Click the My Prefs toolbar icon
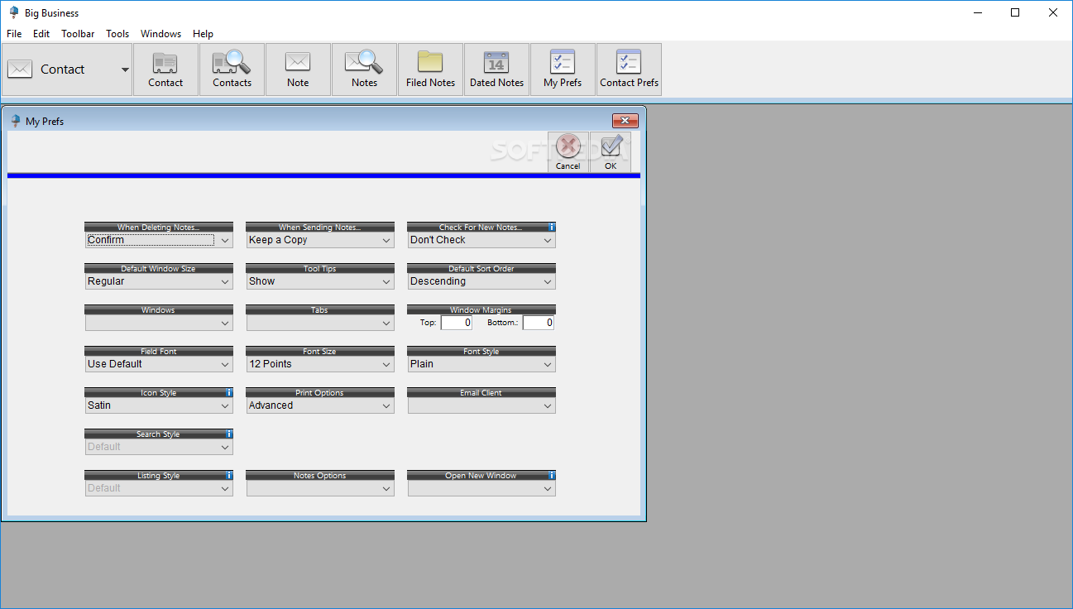 point(563,70)
